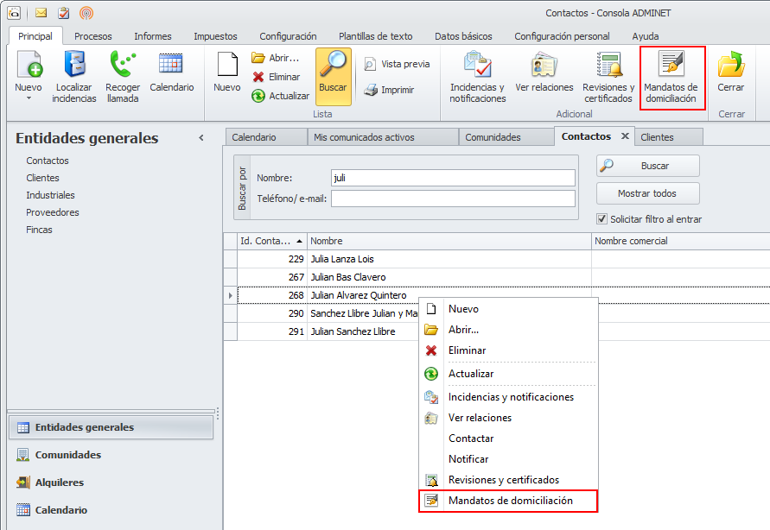Close the Contactos tab
This screenshot has width=770, height=530.
(x=624, y=136)
